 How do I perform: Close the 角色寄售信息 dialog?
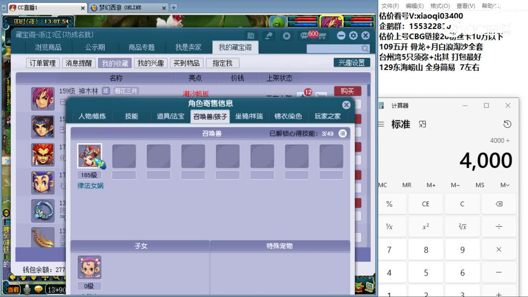coord(346,105)
